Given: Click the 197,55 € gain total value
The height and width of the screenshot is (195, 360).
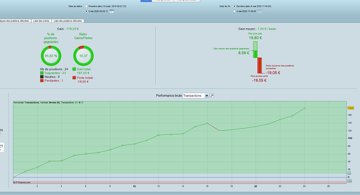Looking at the screenshot, I should point(83,73).
